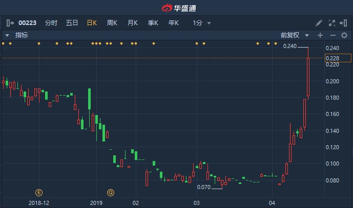Zoom in chart with plus icon
The image size is (353, 208).
320,35
